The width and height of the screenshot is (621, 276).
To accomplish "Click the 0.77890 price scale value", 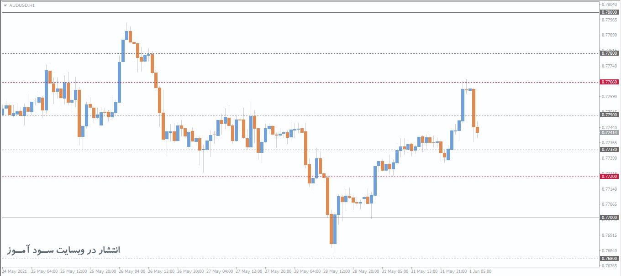I will [x=610, y=35].
